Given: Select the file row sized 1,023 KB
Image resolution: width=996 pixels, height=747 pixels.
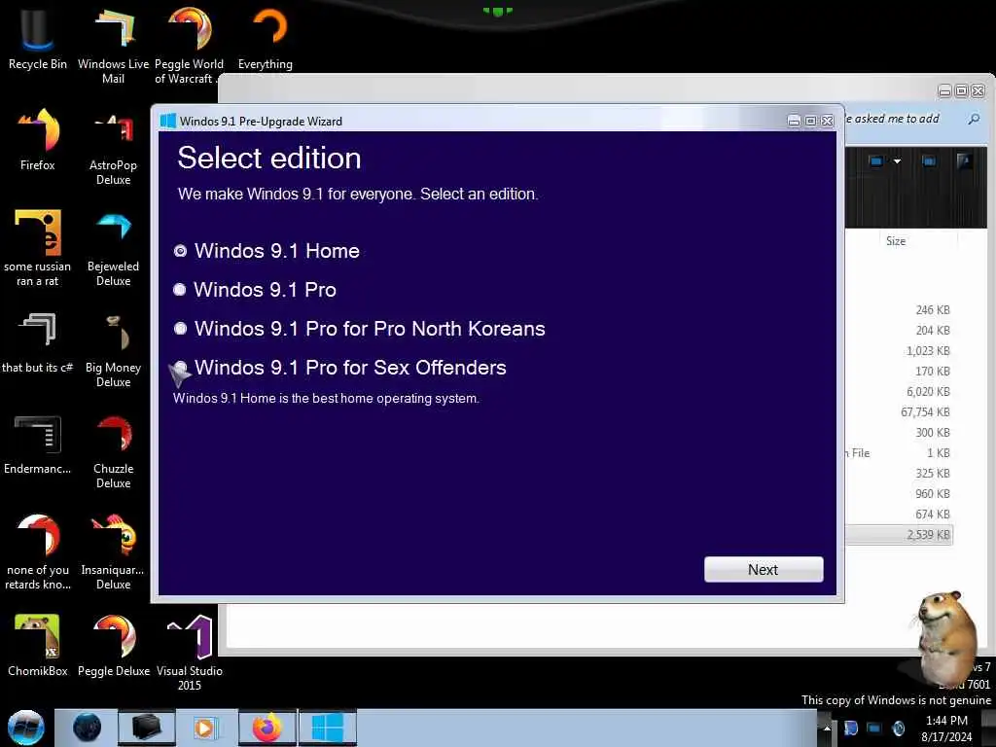Looking at the screenshot, I should [899, 350].
